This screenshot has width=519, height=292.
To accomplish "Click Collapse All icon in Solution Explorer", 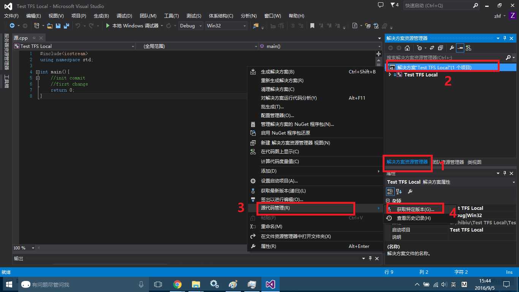I will point(440,48).
